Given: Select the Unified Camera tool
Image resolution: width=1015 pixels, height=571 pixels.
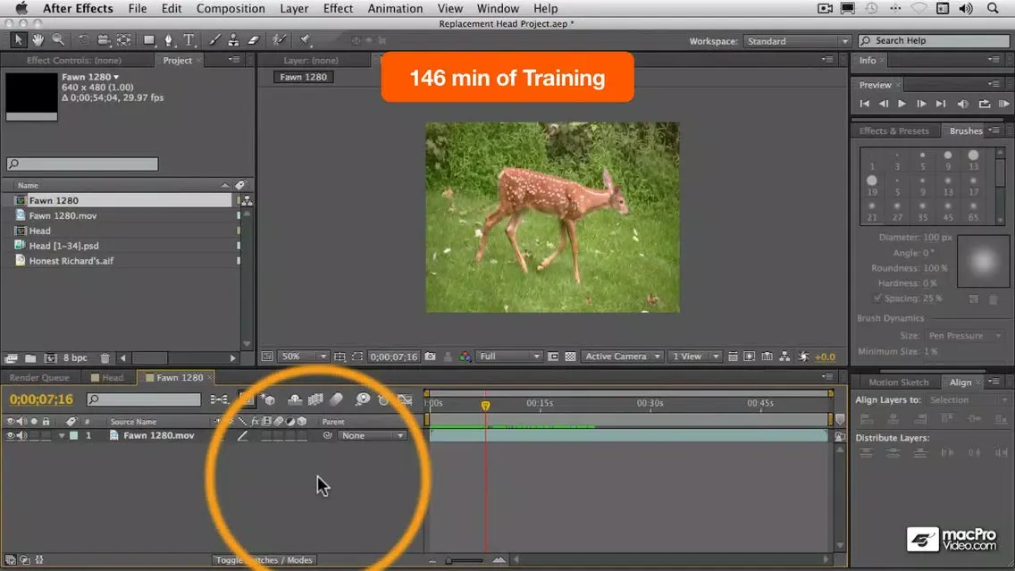Looking at the screenshot, I should (x=104, y=40).
